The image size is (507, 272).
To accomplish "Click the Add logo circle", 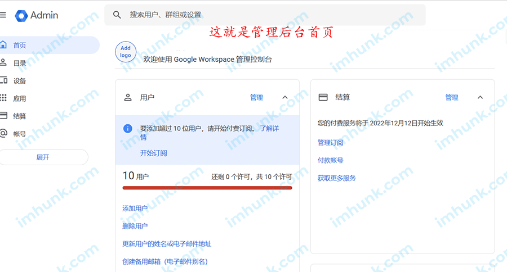I will pos(126,52).
